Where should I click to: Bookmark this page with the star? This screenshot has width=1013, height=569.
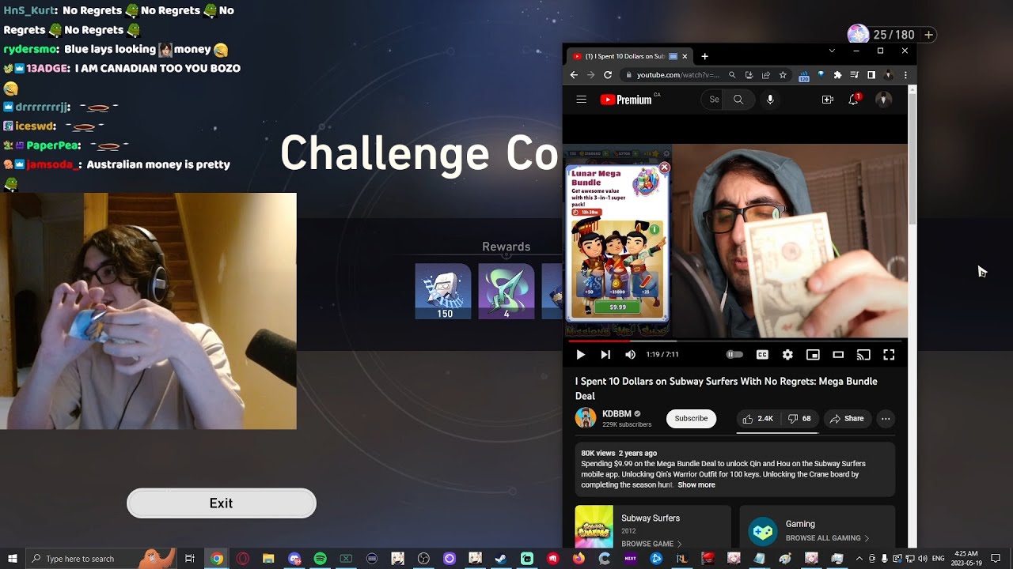783,75
